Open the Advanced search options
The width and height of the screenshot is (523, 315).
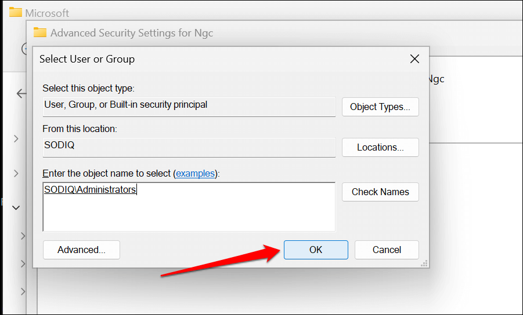tap(81, 250)
